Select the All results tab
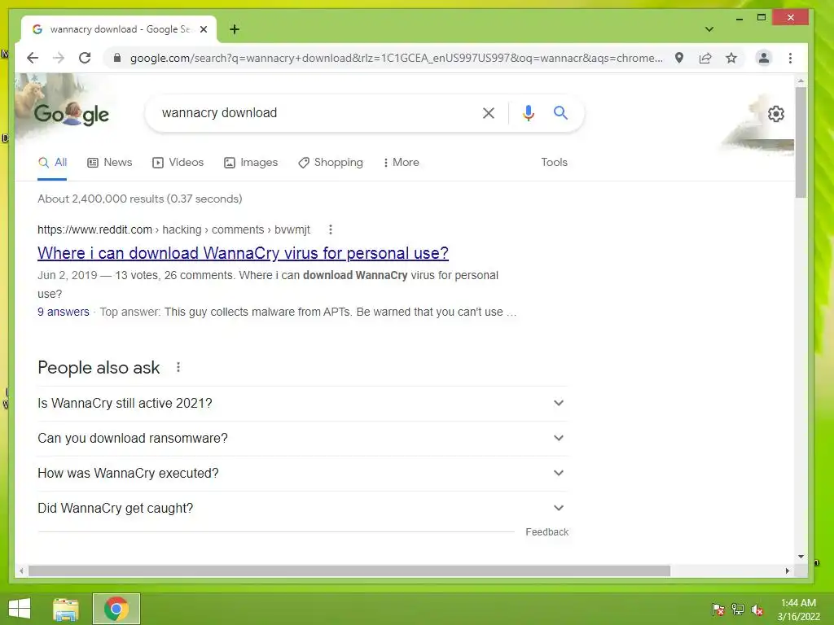The width and height of the screenshot is (834, 625). (53, 163)
